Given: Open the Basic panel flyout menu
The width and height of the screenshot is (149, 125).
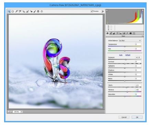Looking at the screenshot, I should 142,36.
